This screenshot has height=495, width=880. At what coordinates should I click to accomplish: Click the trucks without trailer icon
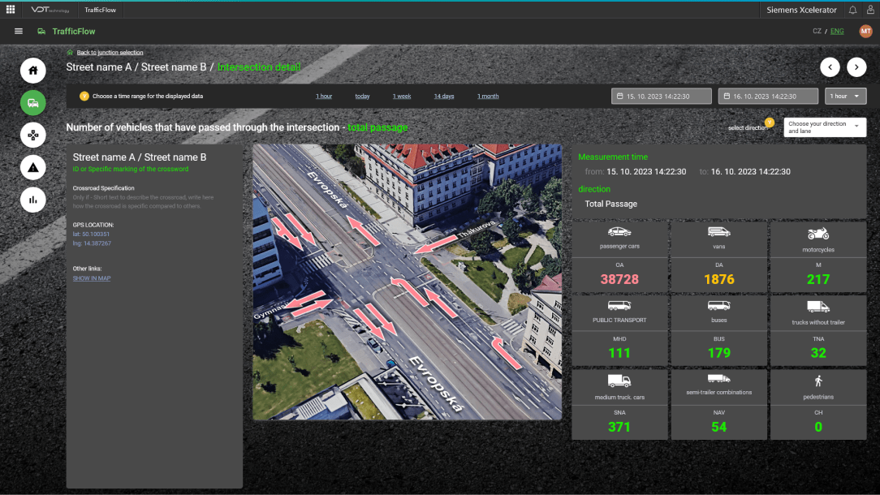[x=818, y=307]
